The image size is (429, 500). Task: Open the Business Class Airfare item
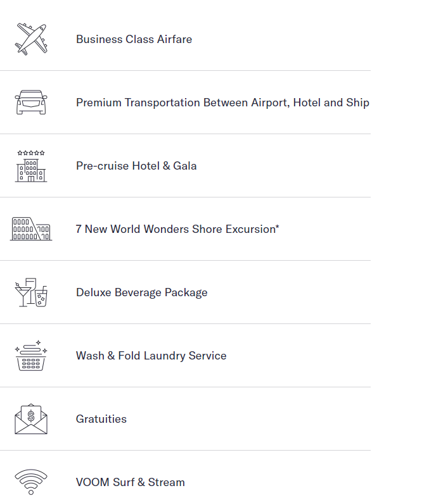(x=134, y=39)
